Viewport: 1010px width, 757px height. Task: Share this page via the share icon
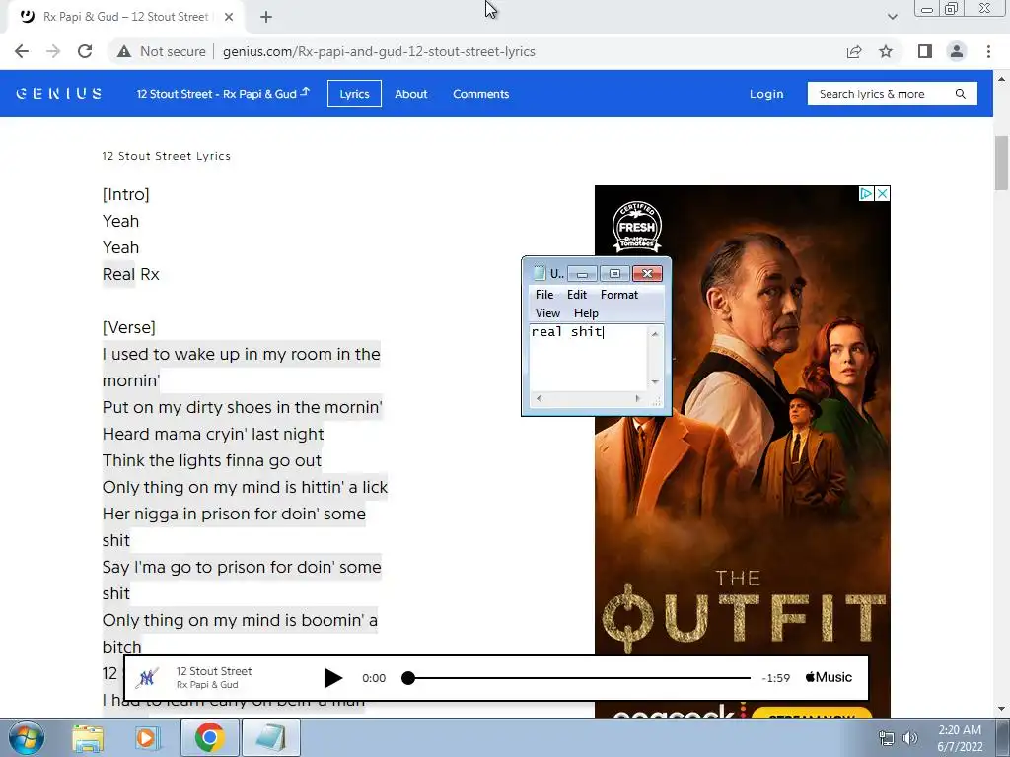(x=854, y=51)
